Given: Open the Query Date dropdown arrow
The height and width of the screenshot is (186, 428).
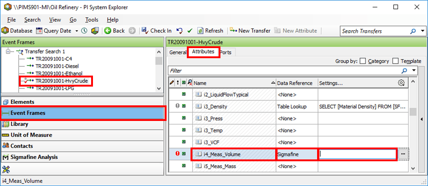Looking at the screenshot, I should tap(77, 31).
